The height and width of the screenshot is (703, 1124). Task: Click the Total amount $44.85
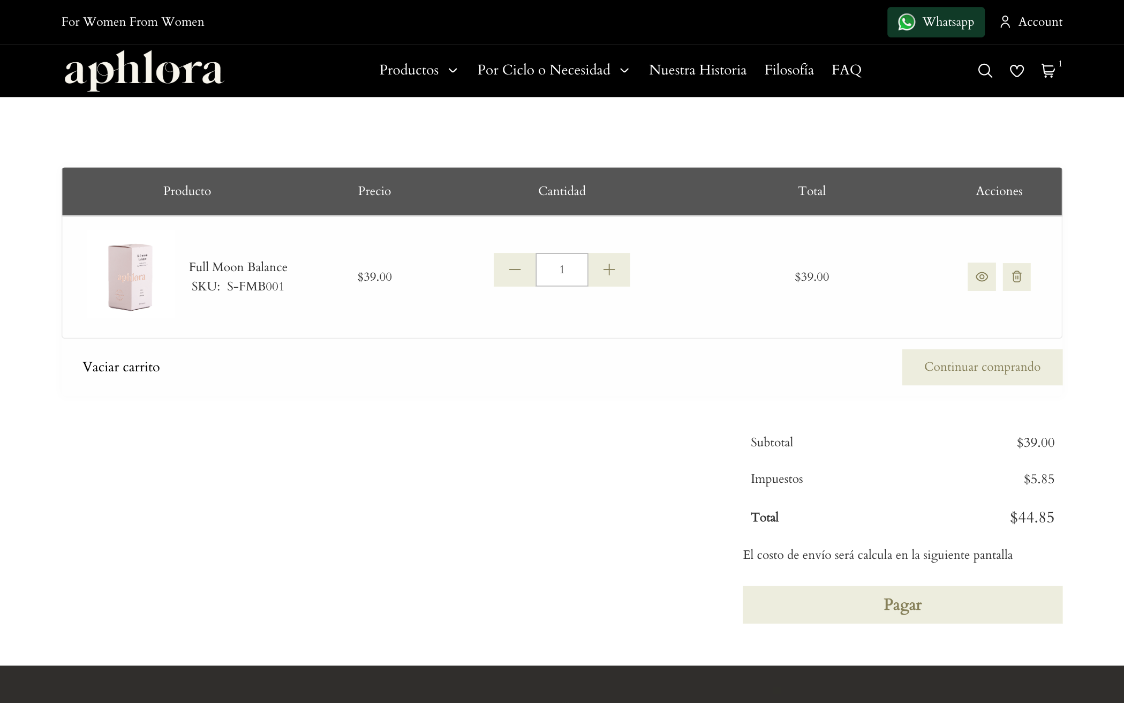(x=1032, y=517)
